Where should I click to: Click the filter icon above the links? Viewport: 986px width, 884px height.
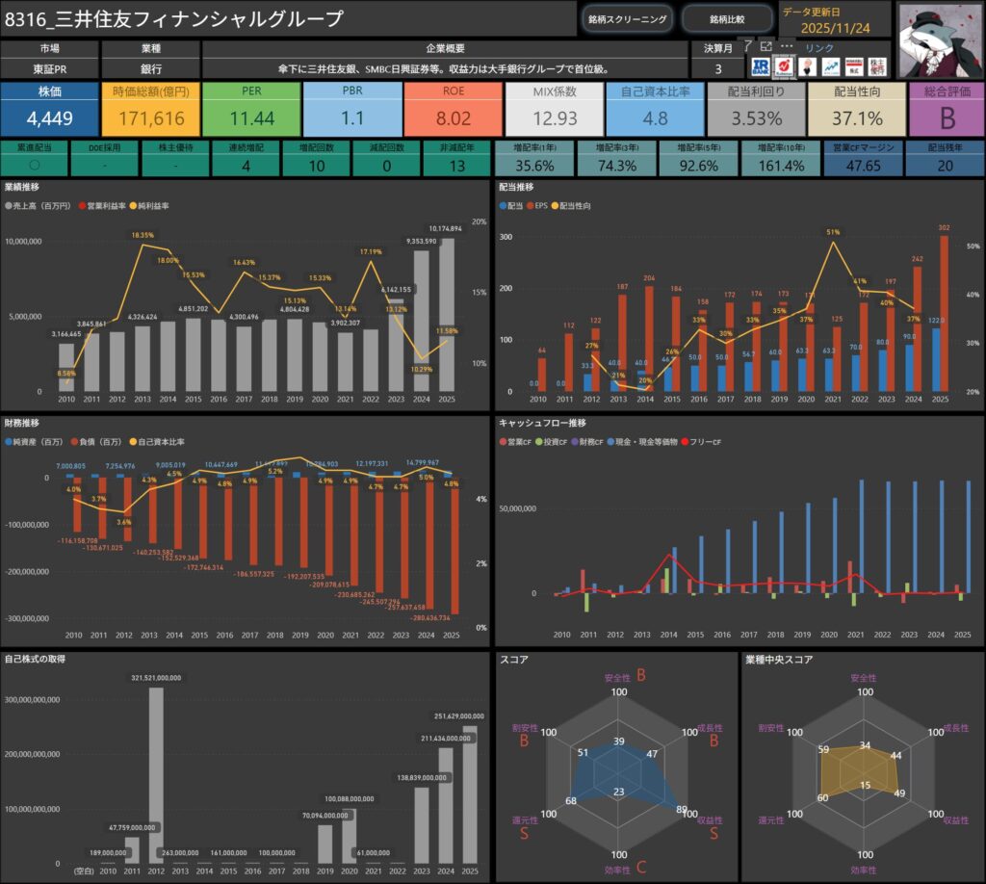click(748, 46)
